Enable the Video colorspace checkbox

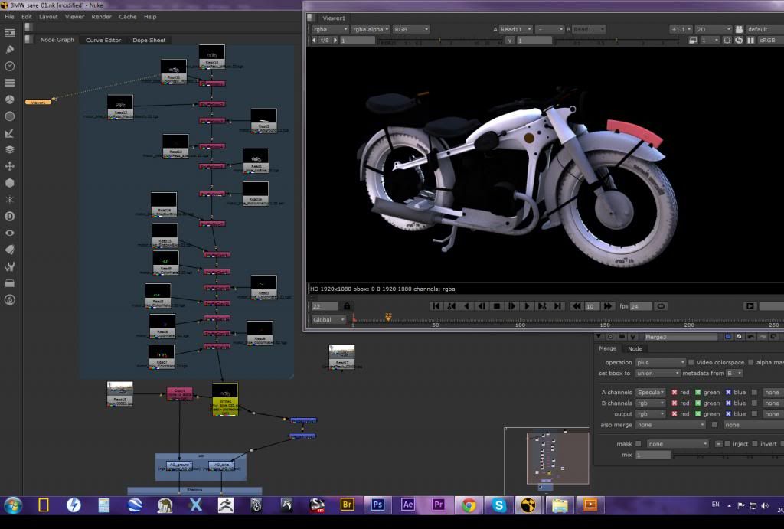pos(691,363)
